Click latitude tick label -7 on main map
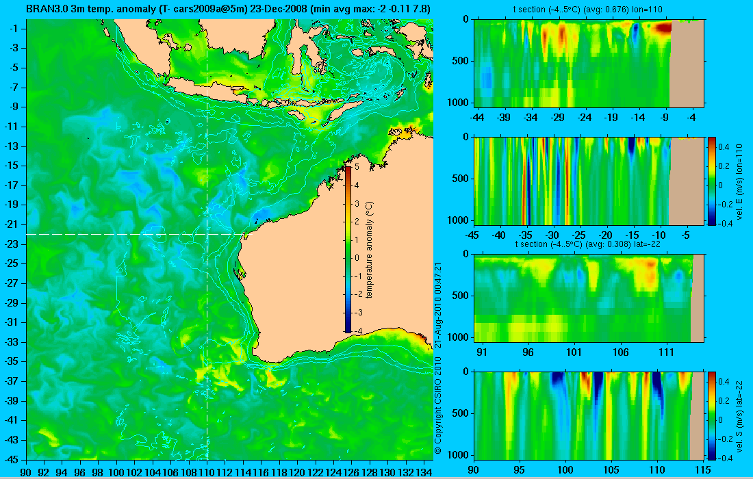The image size is (753, 479). click(x=13, y=88)
